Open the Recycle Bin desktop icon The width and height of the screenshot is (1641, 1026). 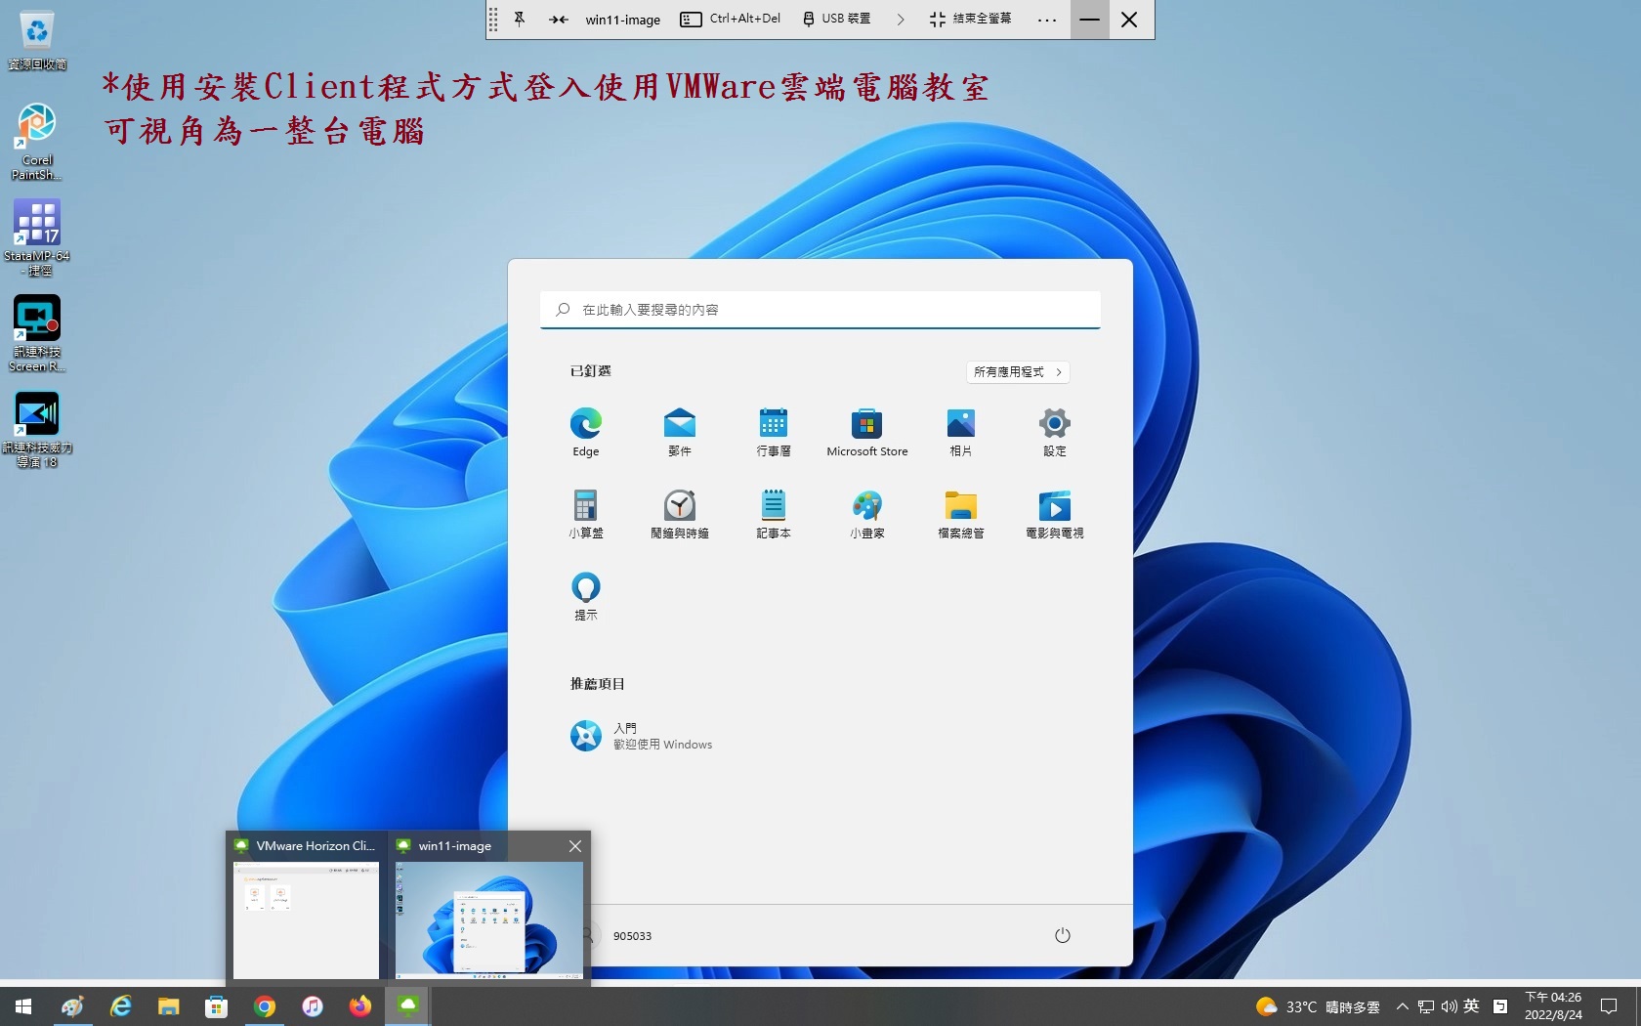pyautogui.click(x=37, y=41)
